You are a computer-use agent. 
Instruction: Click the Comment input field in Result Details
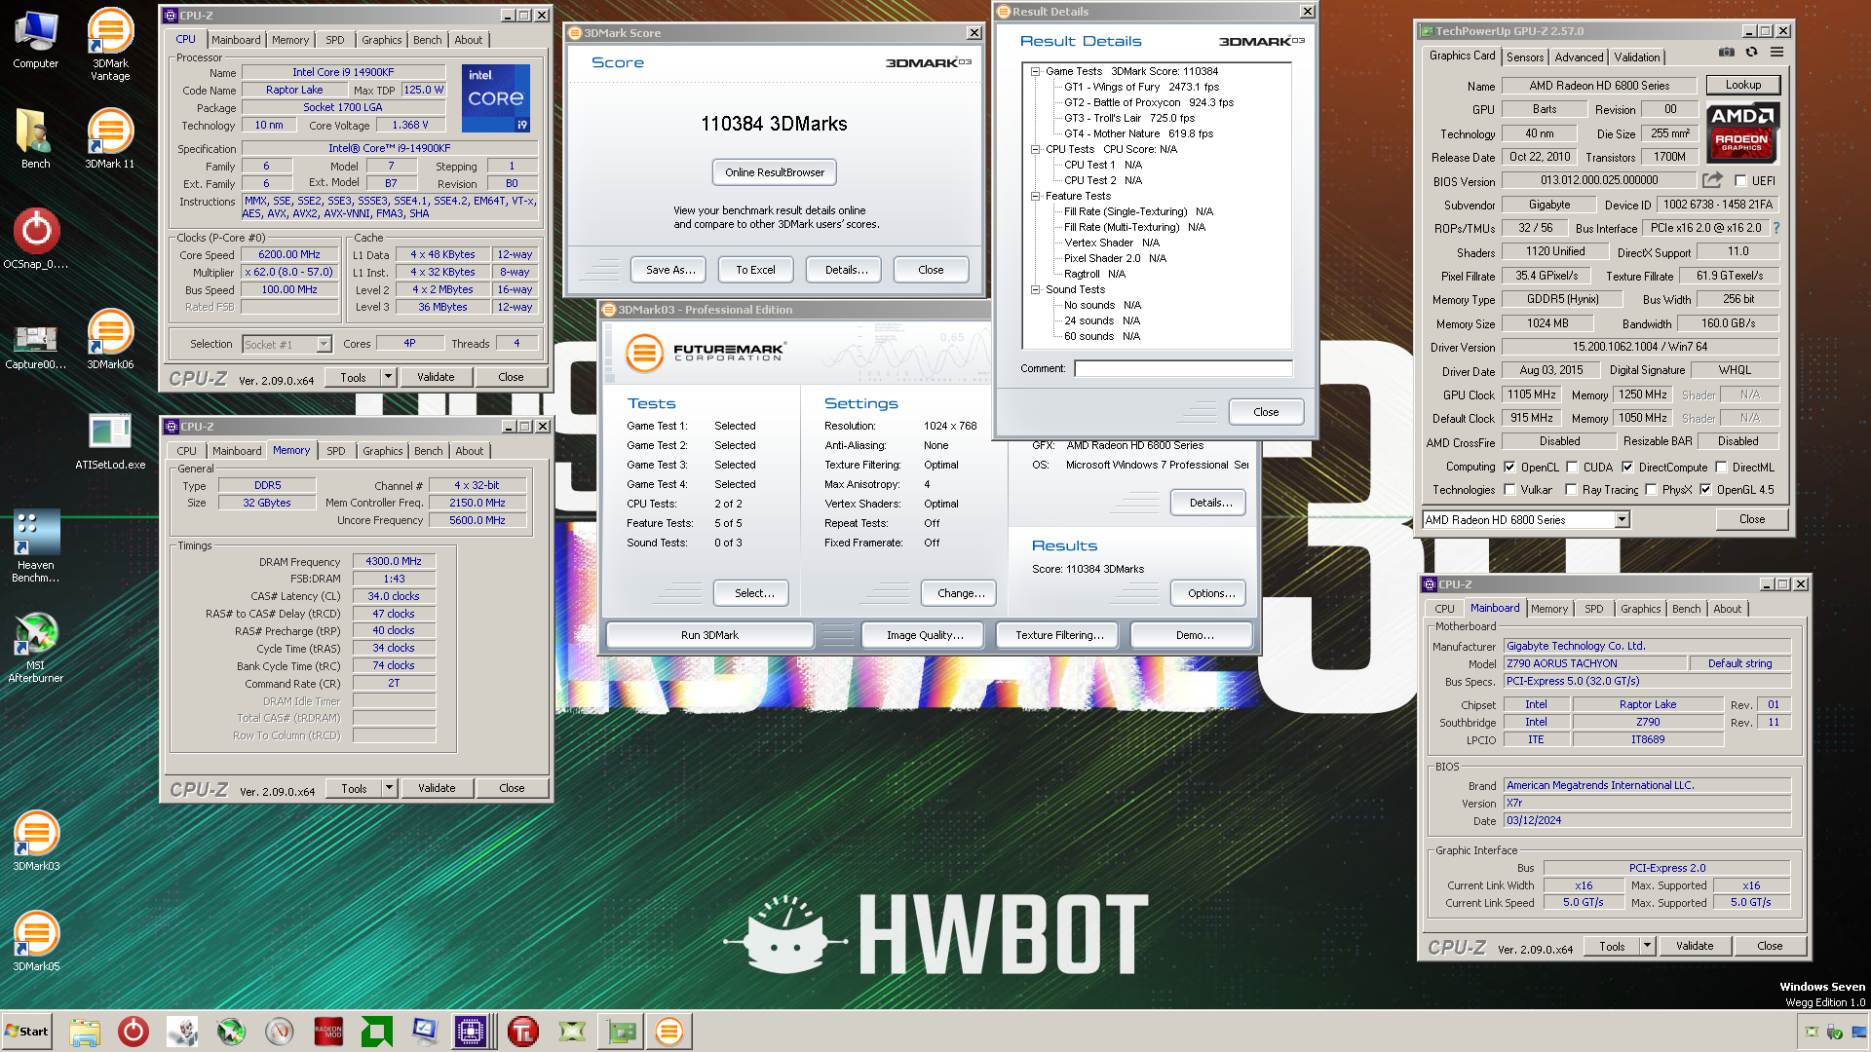coord(1183,368)
